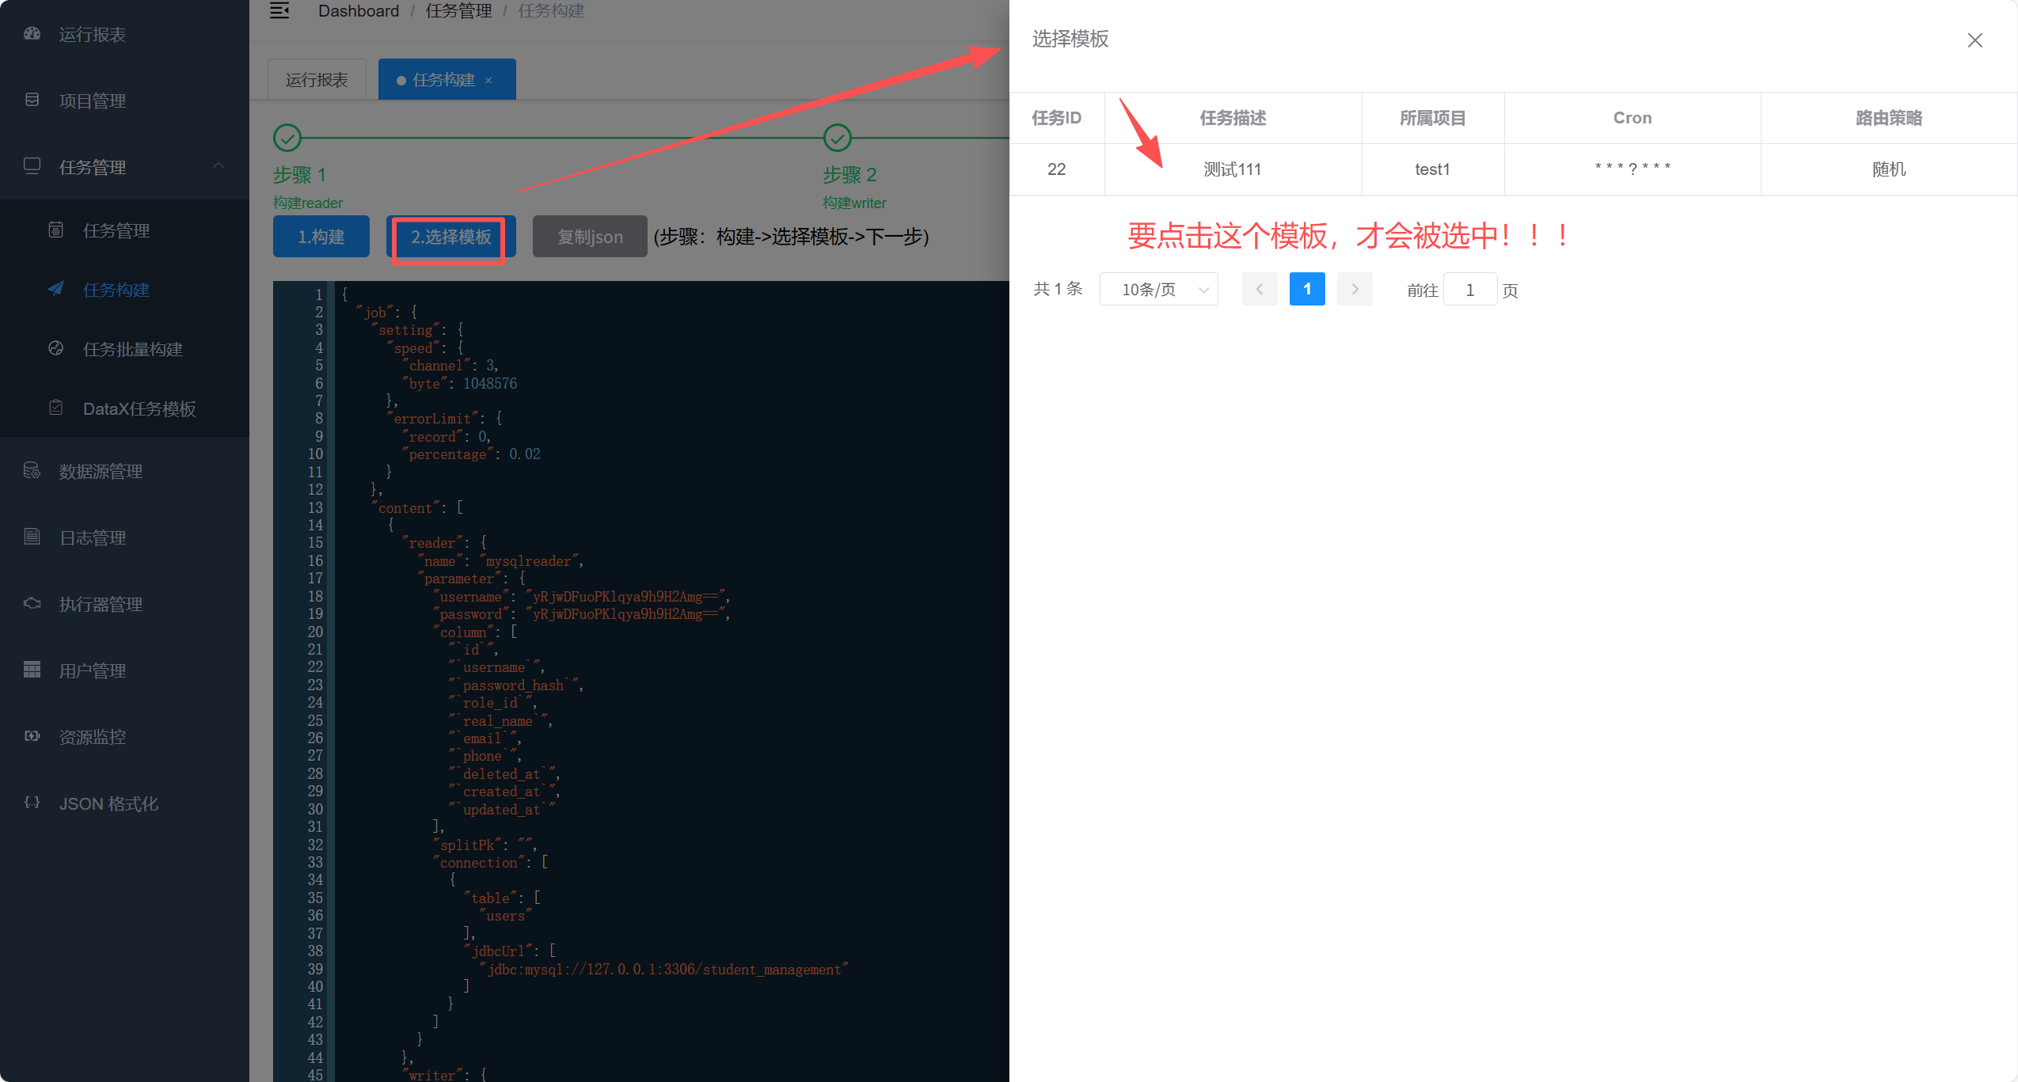Image resolution: width=2018 pixels, height=1082 pixels.
Task: Click the 日志管理 document icon
Action: coord(32,537)
